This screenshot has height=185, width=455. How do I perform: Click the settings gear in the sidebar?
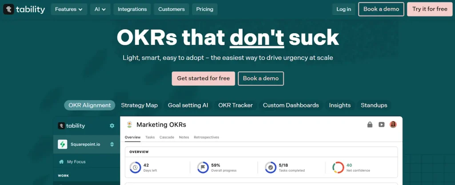(x=112, y=126)
